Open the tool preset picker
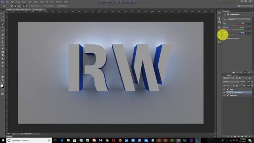The image size is (254, 143). (5, 6)
